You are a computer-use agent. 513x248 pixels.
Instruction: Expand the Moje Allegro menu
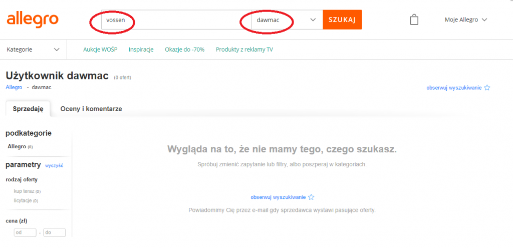click(x=466, y=20)
